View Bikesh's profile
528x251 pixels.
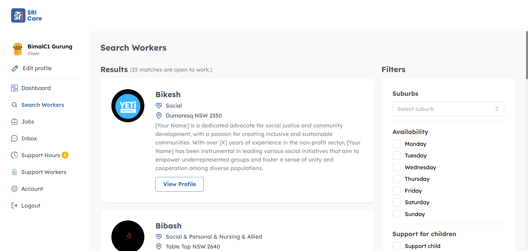(180, 184)
